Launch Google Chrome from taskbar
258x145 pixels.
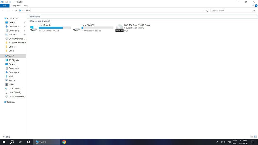pyautogui.click(x=64, y=142)
